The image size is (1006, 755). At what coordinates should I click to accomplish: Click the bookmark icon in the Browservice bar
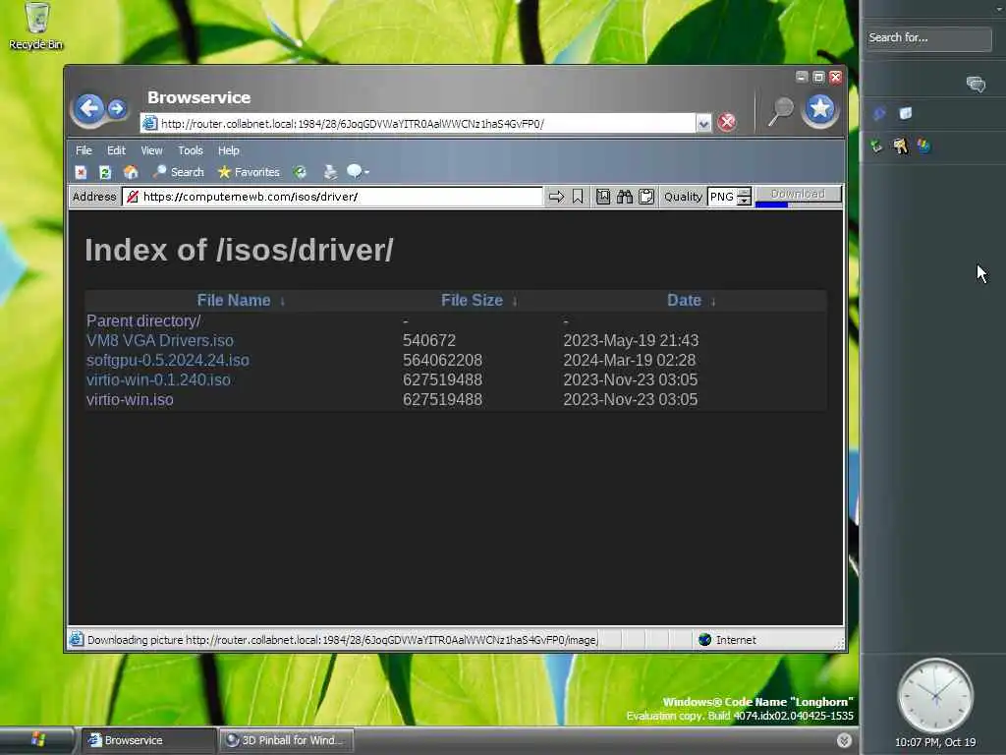pos(578,197)
